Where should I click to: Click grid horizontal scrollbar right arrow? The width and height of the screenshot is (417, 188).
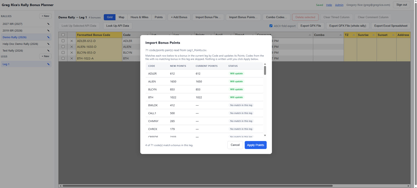pyautogui.click(x=409, y=186)
